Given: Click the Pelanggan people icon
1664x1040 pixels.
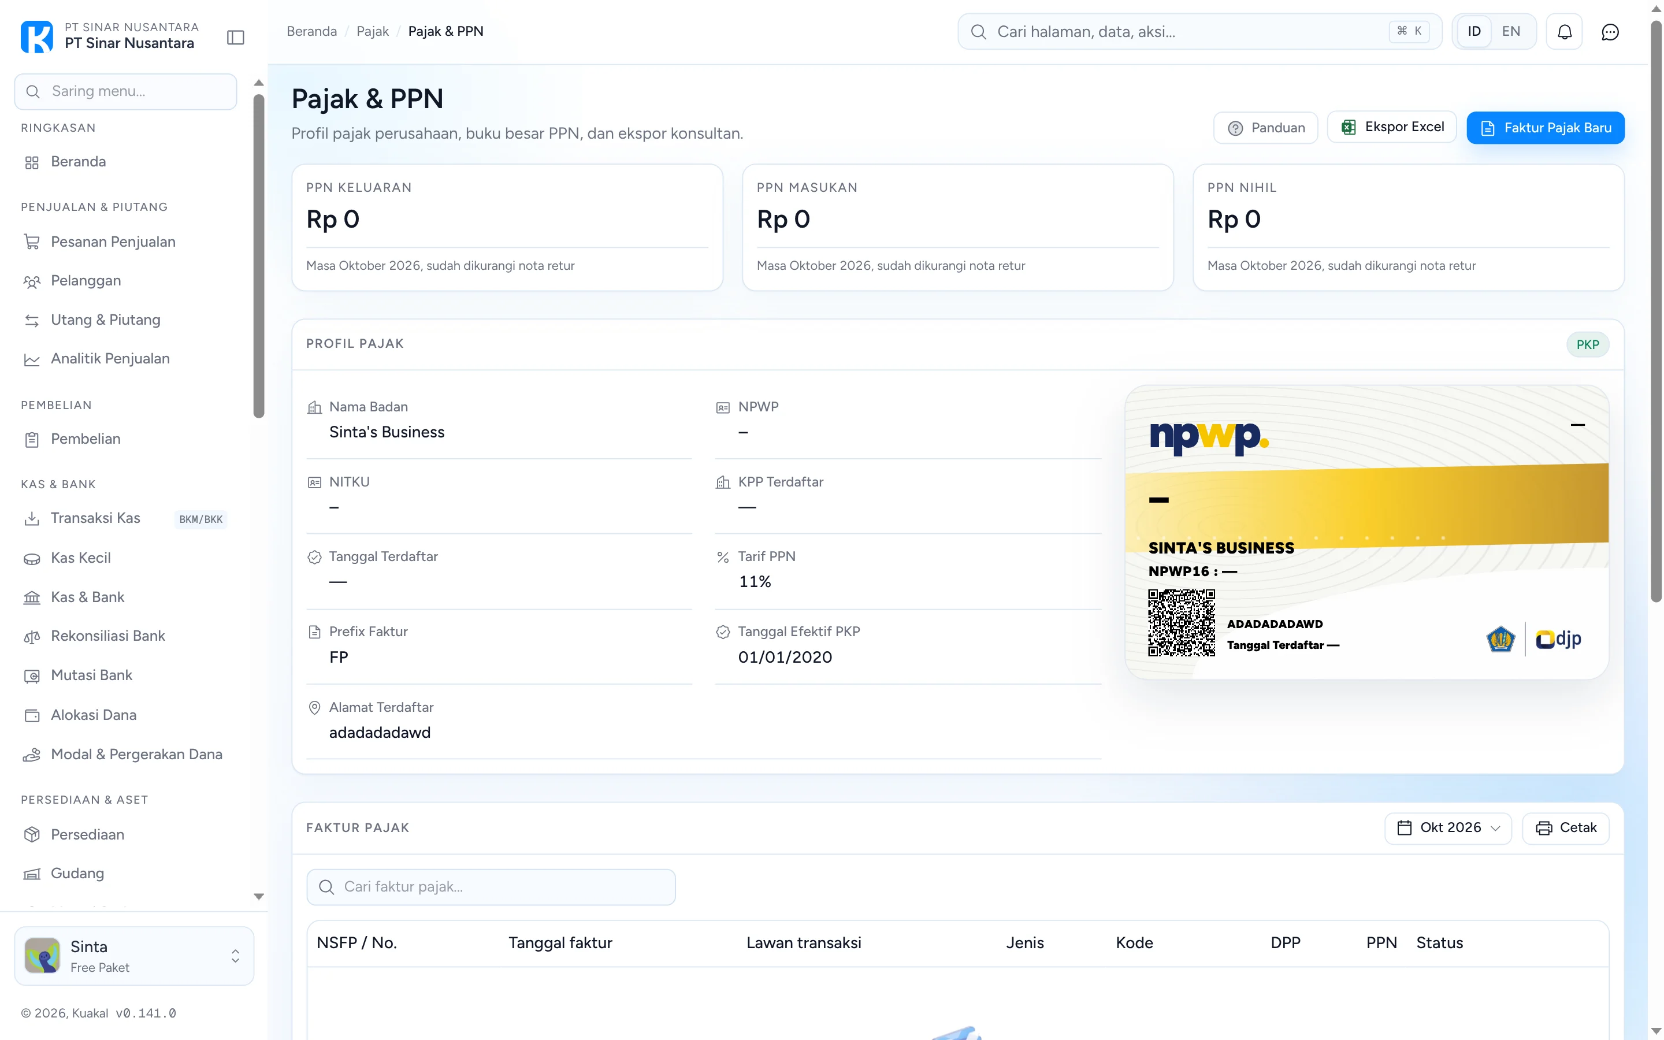Looking at the screenshot, I should tap(32, 281).
